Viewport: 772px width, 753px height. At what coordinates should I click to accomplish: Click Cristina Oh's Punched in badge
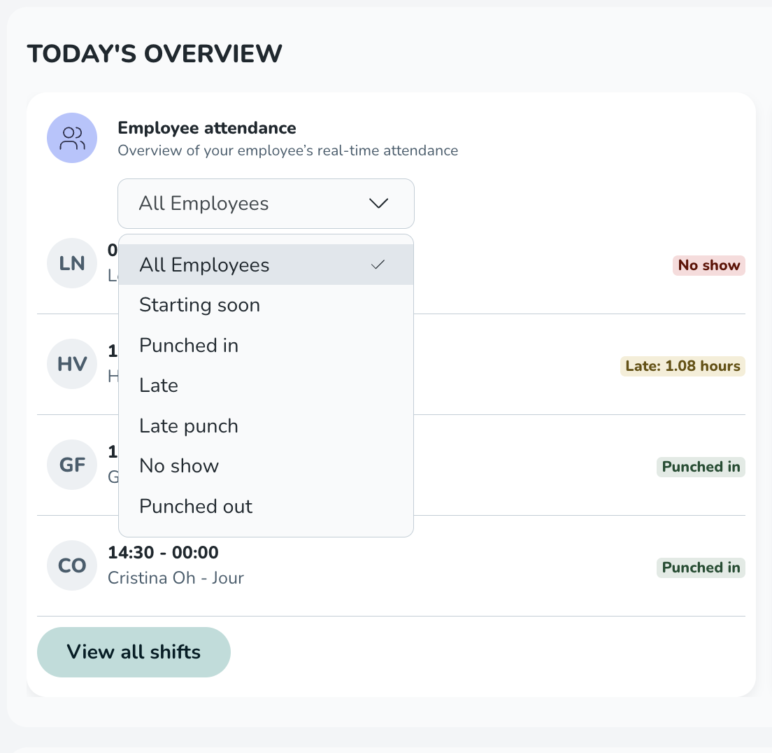(701, 568)
